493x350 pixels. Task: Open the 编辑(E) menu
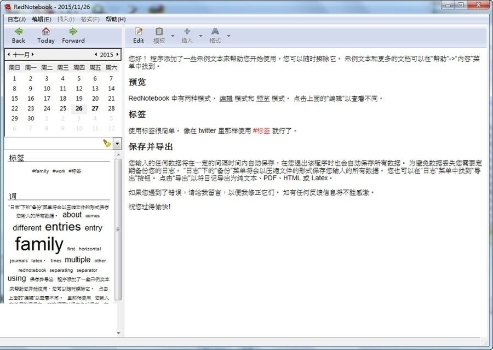42,20
